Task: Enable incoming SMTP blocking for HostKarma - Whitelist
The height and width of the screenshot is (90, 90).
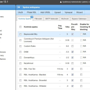Action: coord(81,86)
